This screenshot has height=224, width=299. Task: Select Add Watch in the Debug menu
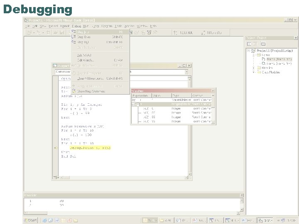click(100, 55)
